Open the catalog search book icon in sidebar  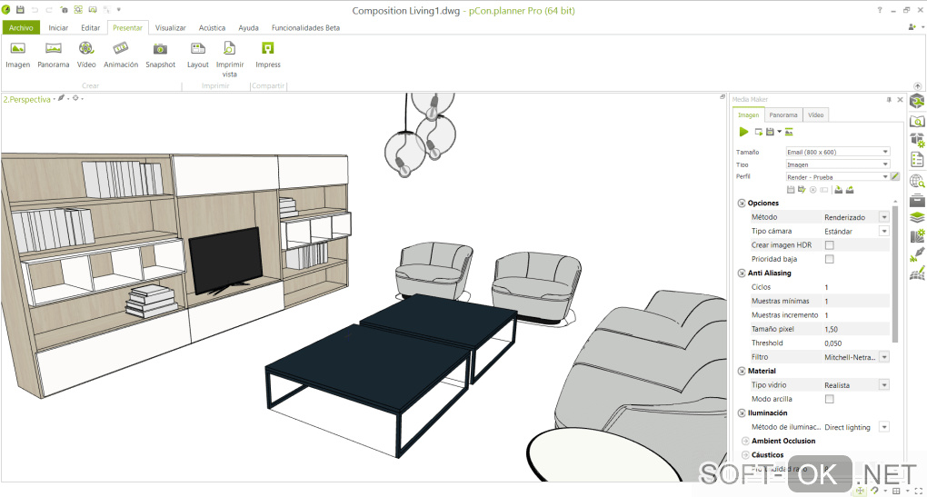917,121
